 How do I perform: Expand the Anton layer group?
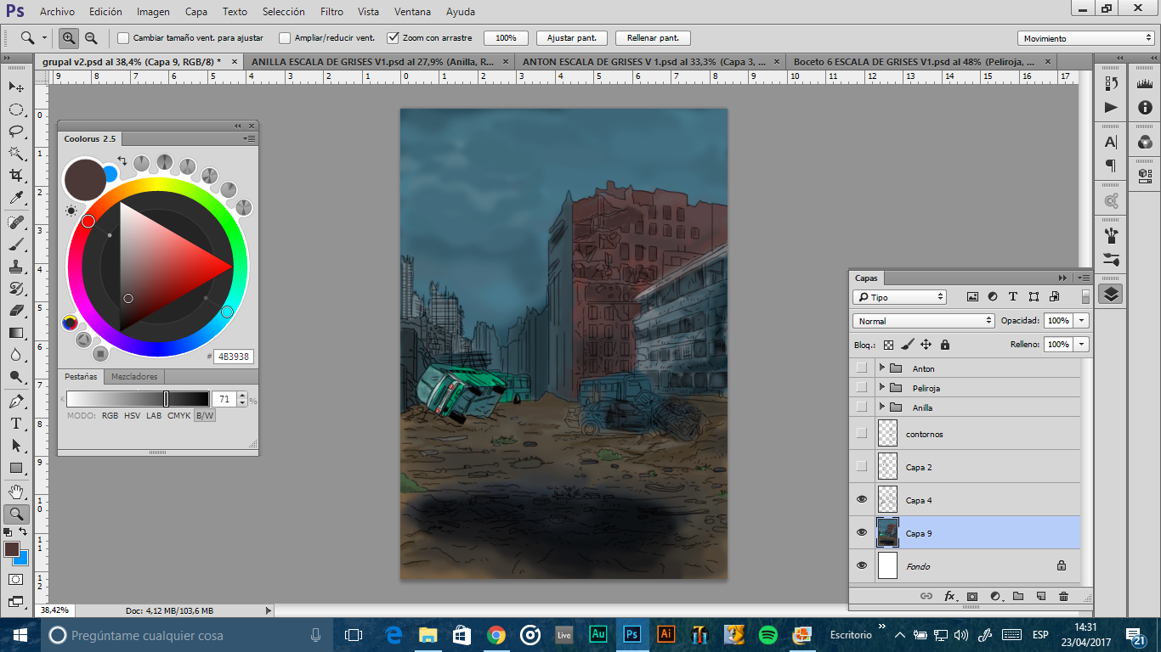[x=881, y=368]
